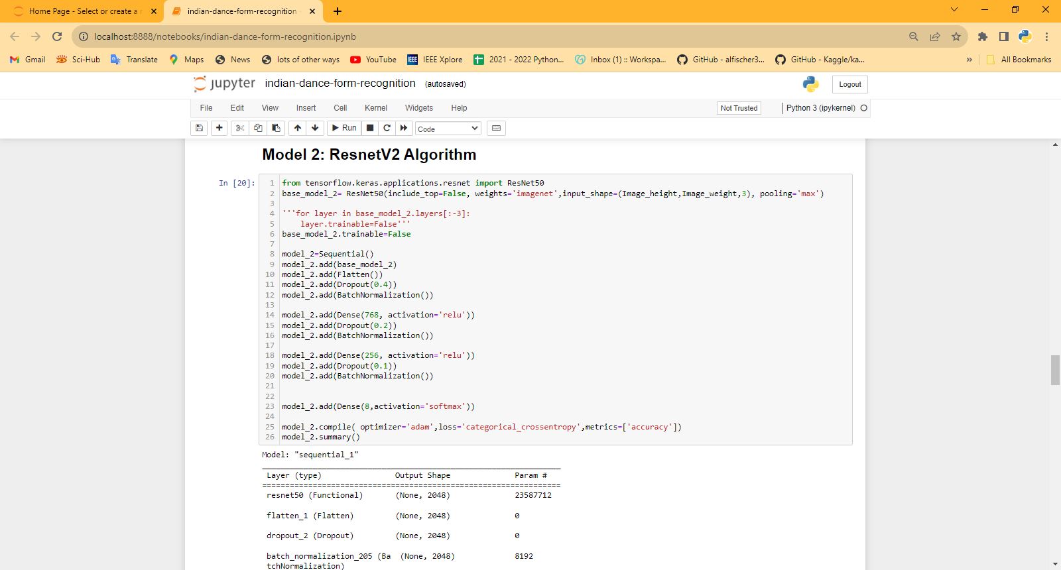Bookmark this page with star icon

tap(956, 36)
